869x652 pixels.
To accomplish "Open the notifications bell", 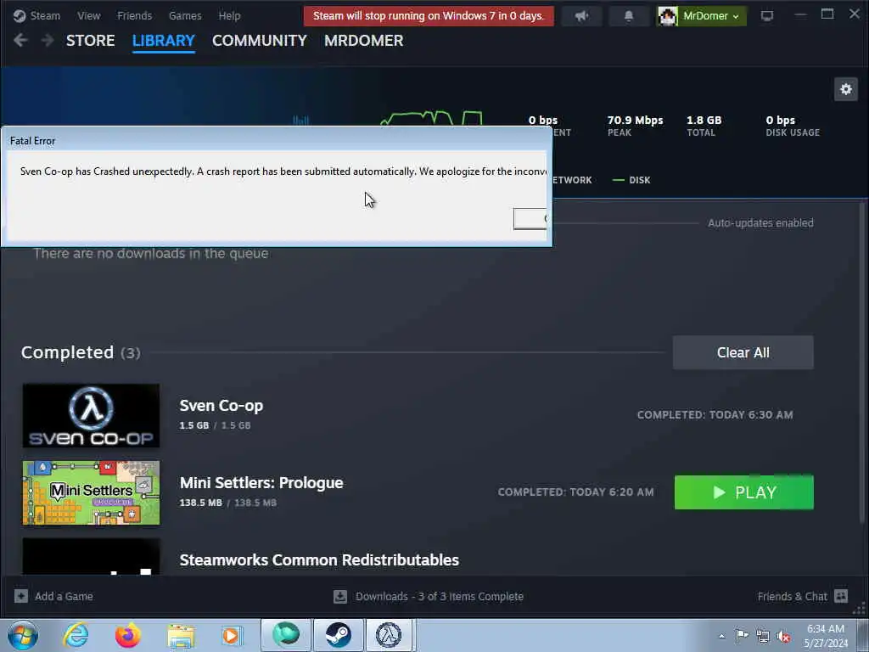I will pos(629,16).
